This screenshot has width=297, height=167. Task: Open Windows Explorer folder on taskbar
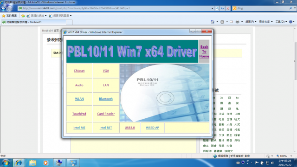(32, 163)
